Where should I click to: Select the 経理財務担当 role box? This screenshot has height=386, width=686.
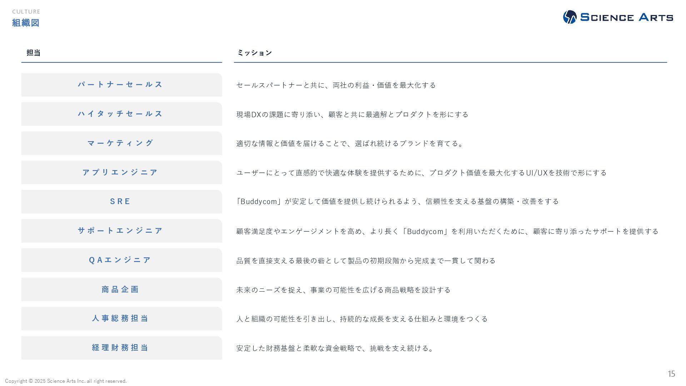(x=121, y=348)
